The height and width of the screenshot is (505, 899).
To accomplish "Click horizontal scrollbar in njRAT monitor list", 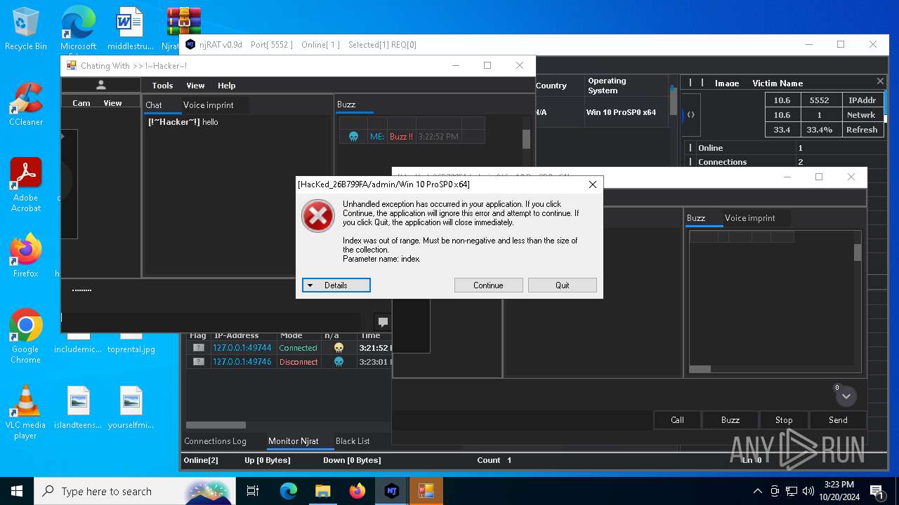I will tap(216, 425).
